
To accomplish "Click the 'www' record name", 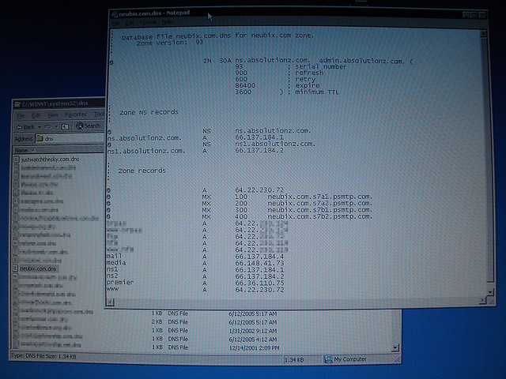I will point(112,289).
